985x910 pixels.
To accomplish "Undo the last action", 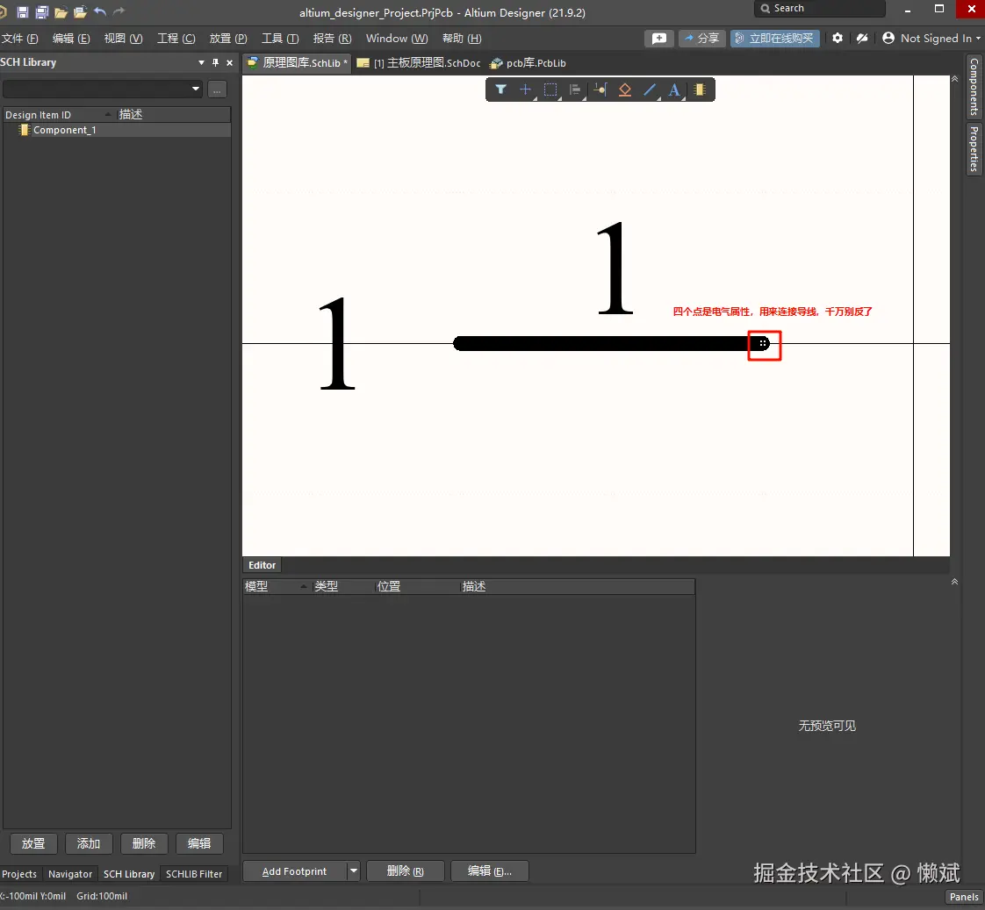I will [100, 11].
